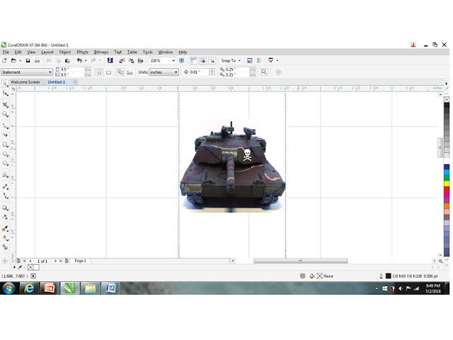Select the yellow swatch in color palette

447,183
